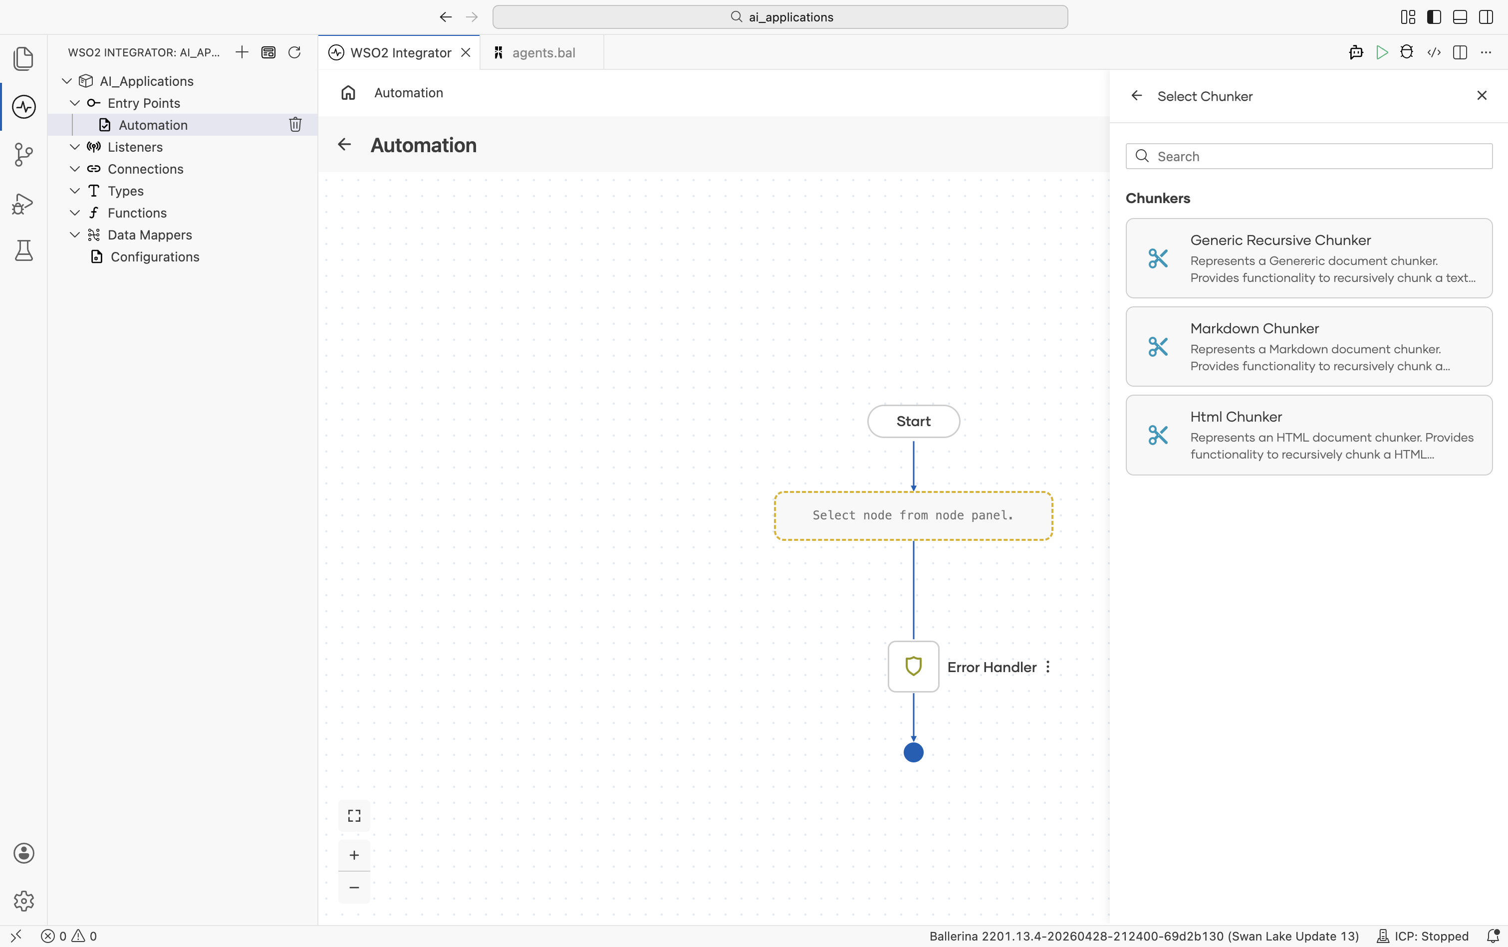Go back from the Automation diagram
1508x947 pixels.
coord(344,145)
